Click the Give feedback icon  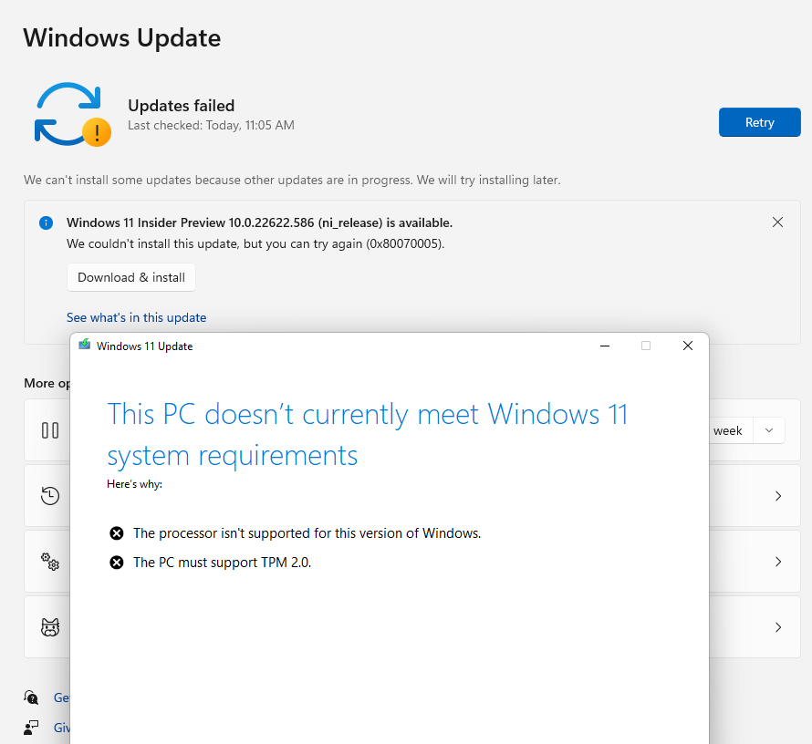click(x=31, y=728)
